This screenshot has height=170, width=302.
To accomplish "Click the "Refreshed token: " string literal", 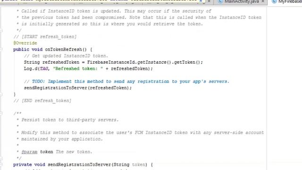I will [x=78, y=68].
